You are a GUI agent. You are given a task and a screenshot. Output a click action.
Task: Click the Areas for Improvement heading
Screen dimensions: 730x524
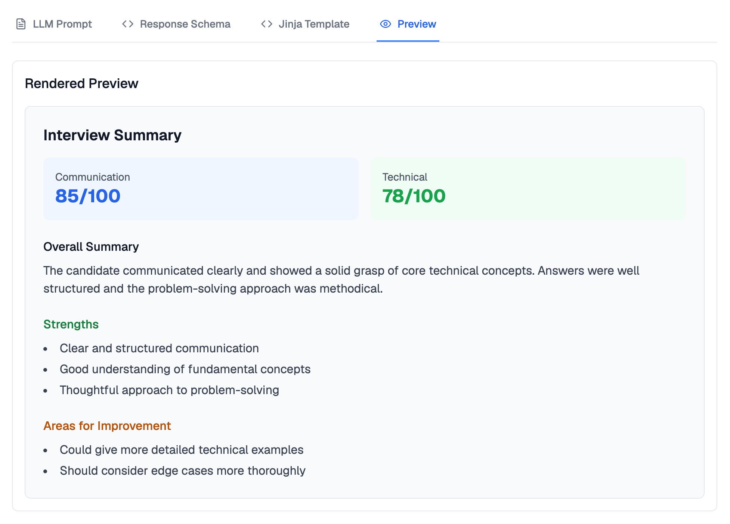[x=107, y=426]
